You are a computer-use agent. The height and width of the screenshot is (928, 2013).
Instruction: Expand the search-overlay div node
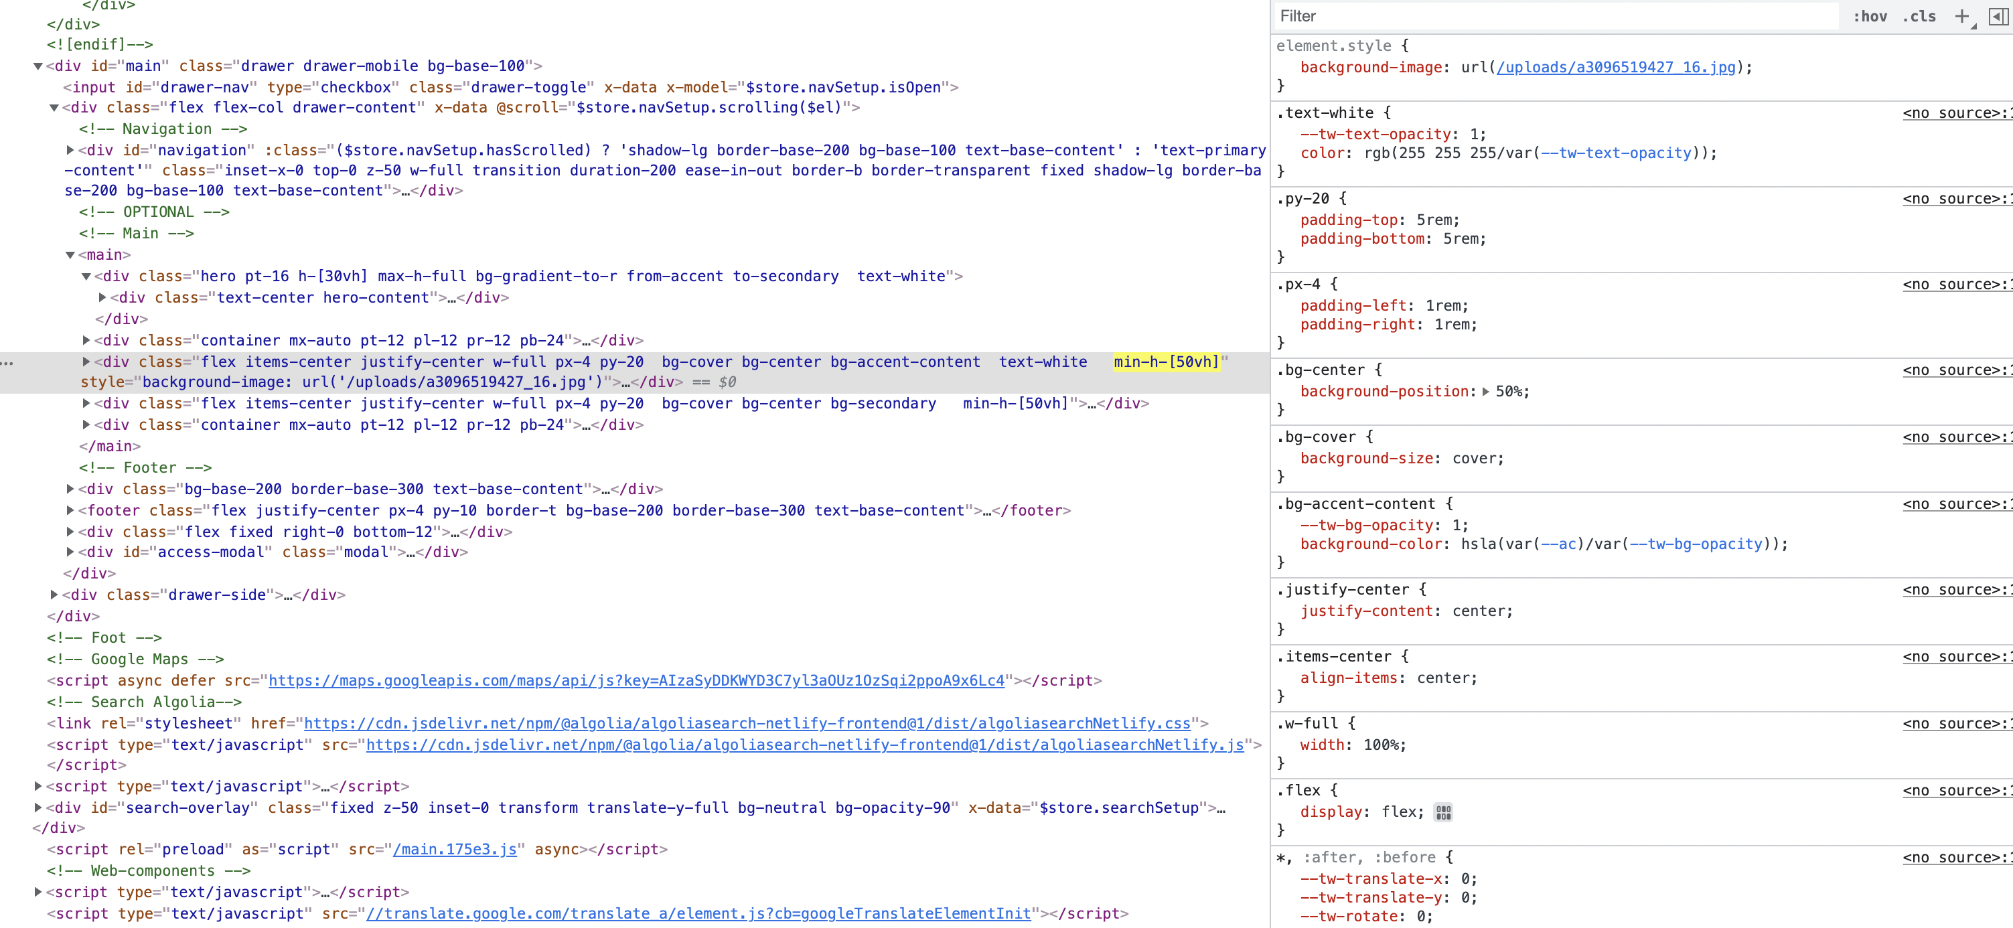[x=38, y=807]
